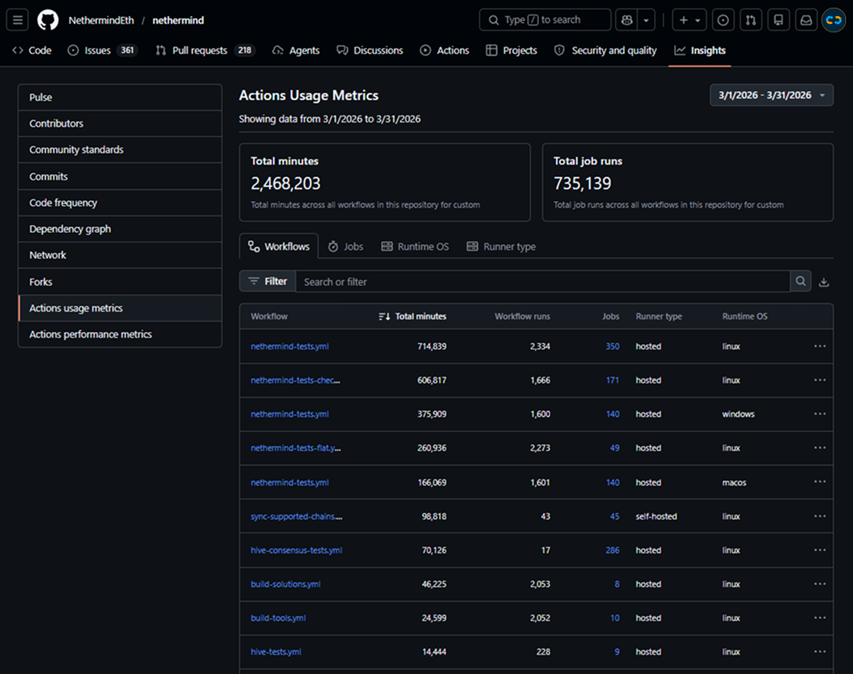Open the Copilot chat icon
The width and height of the screenshot is (853, 674).
click(x=627, y=20)
